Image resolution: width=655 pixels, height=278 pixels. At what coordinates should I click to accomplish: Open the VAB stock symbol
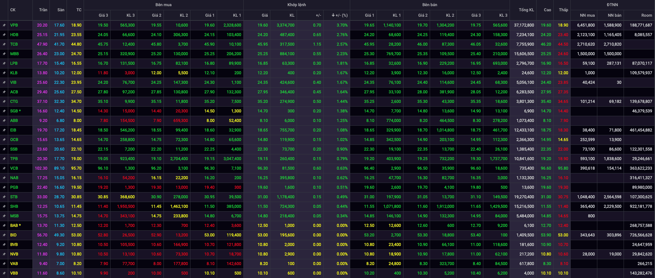(14, 264)
